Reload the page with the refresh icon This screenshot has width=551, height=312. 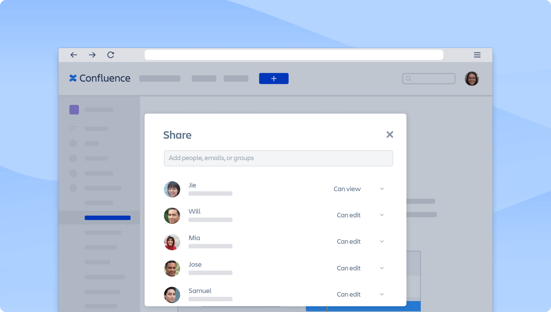111,55
